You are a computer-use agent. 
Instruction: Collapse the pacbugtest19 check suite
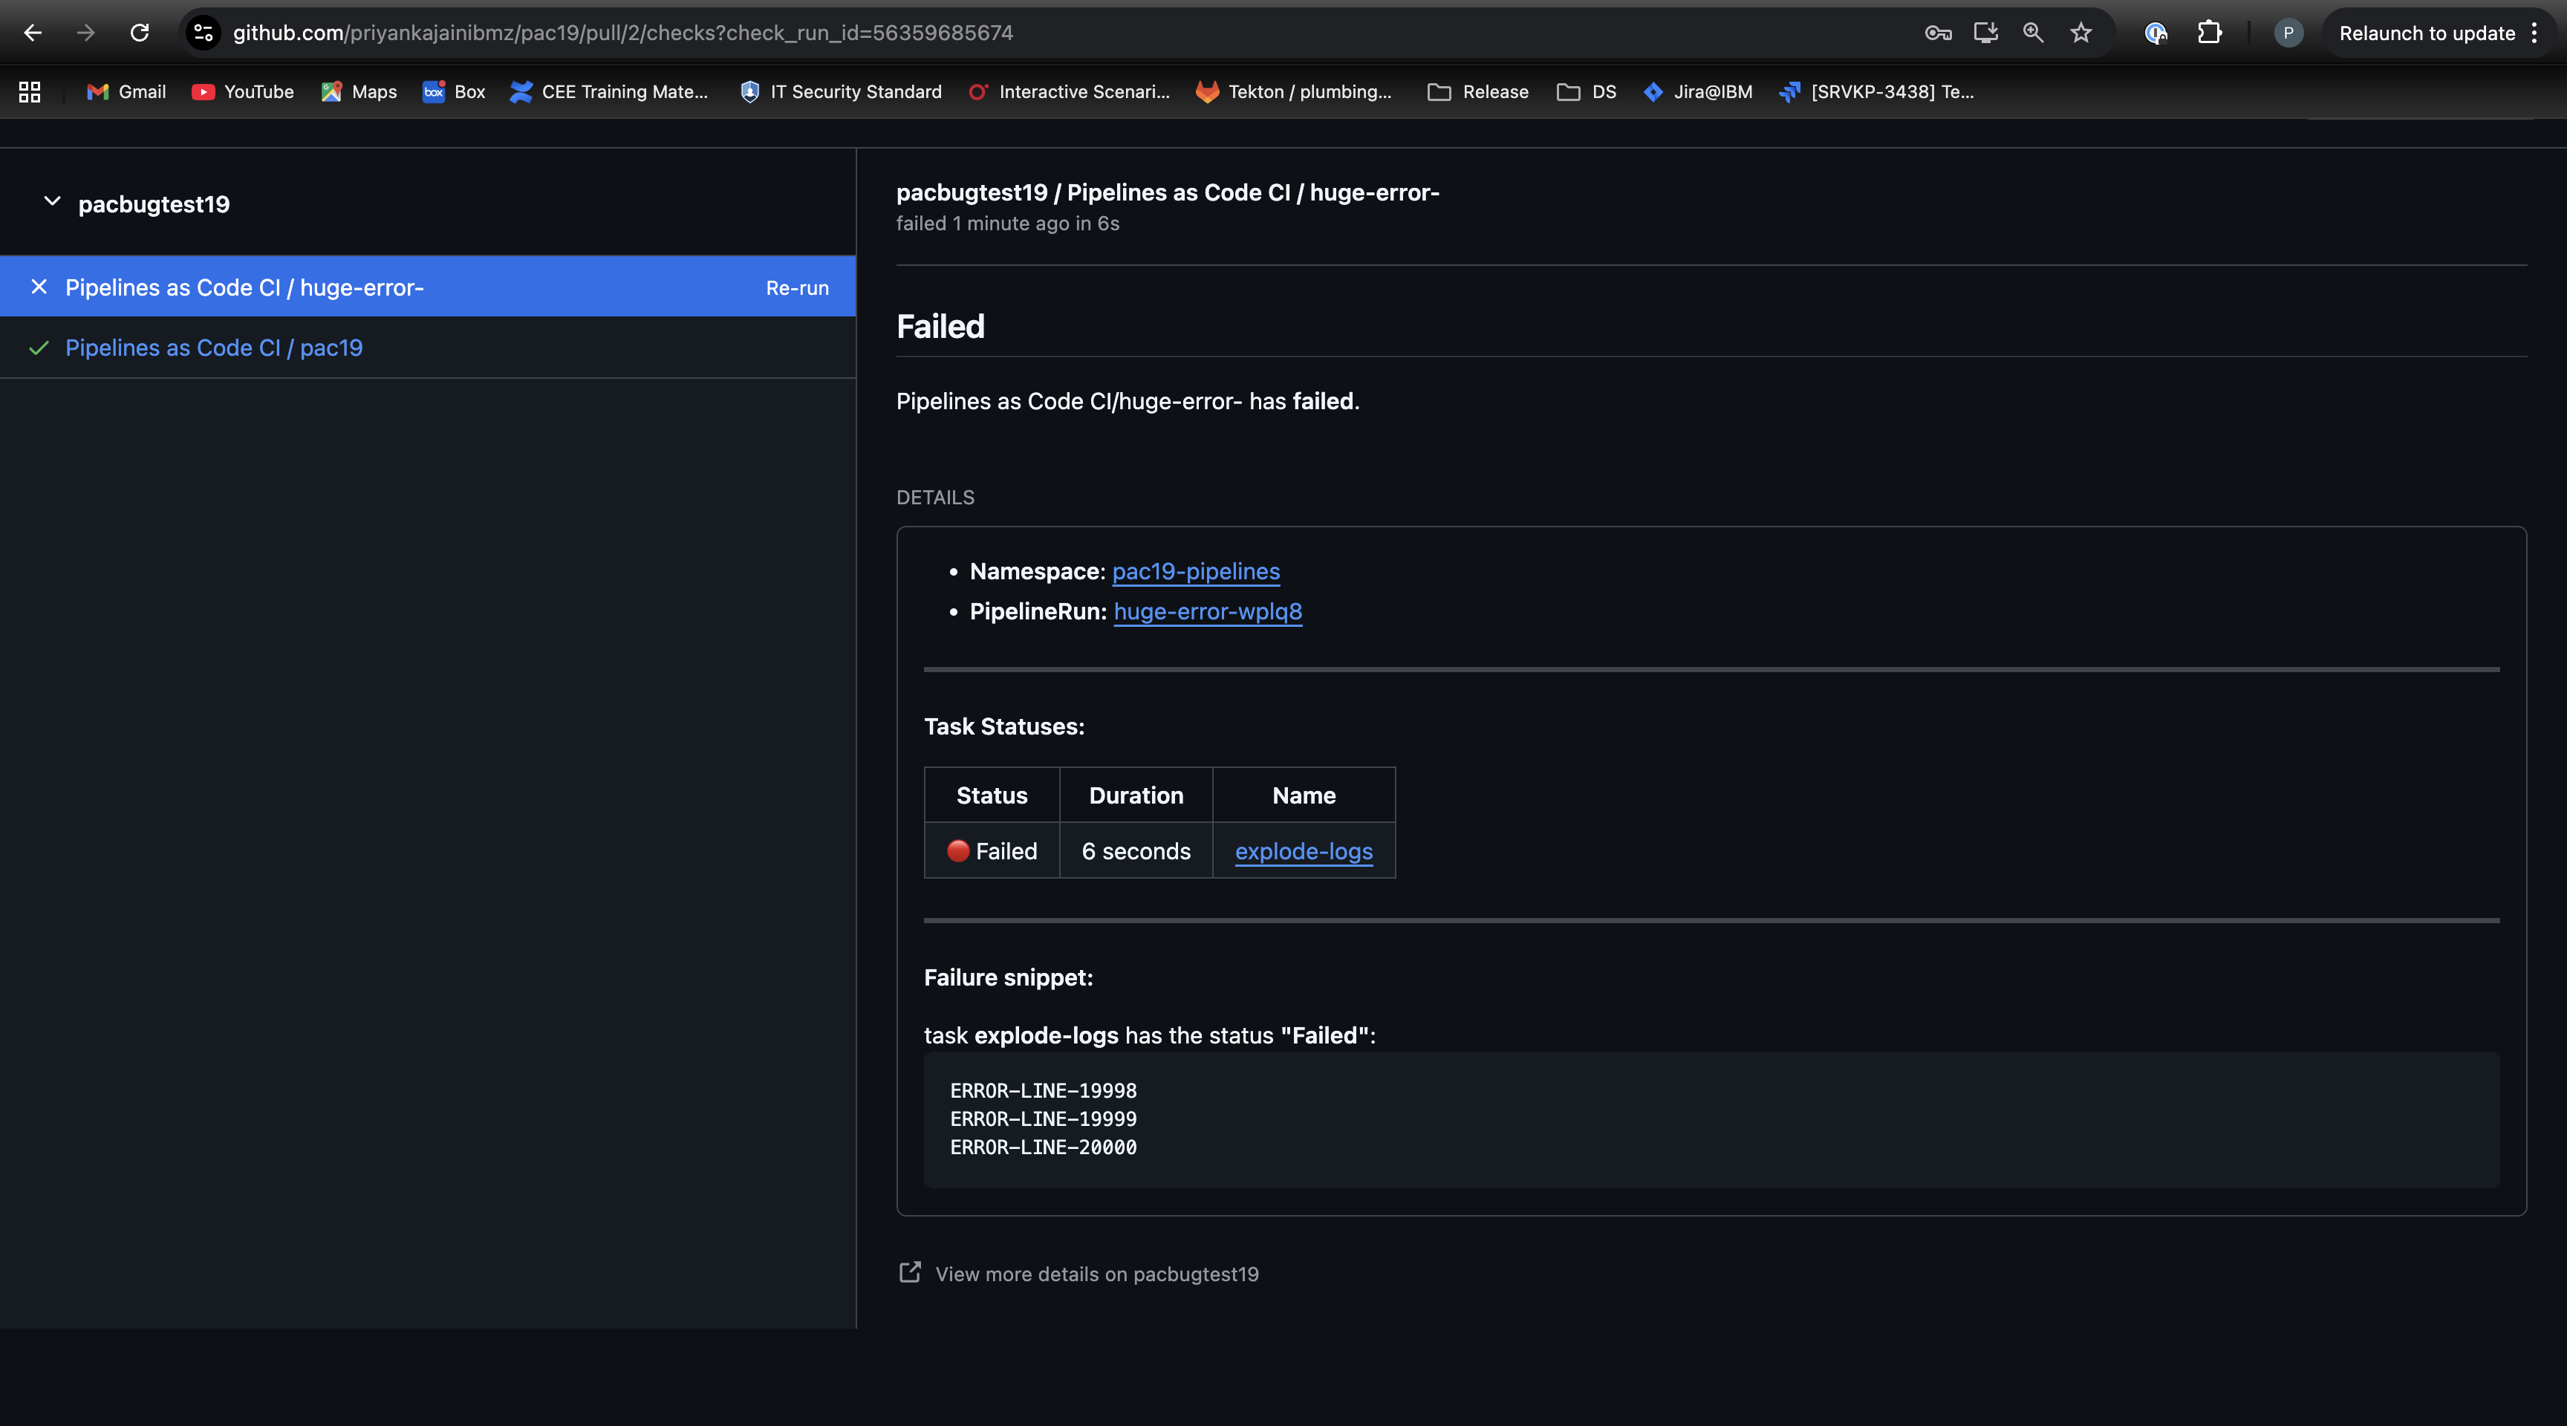point(52,202)
